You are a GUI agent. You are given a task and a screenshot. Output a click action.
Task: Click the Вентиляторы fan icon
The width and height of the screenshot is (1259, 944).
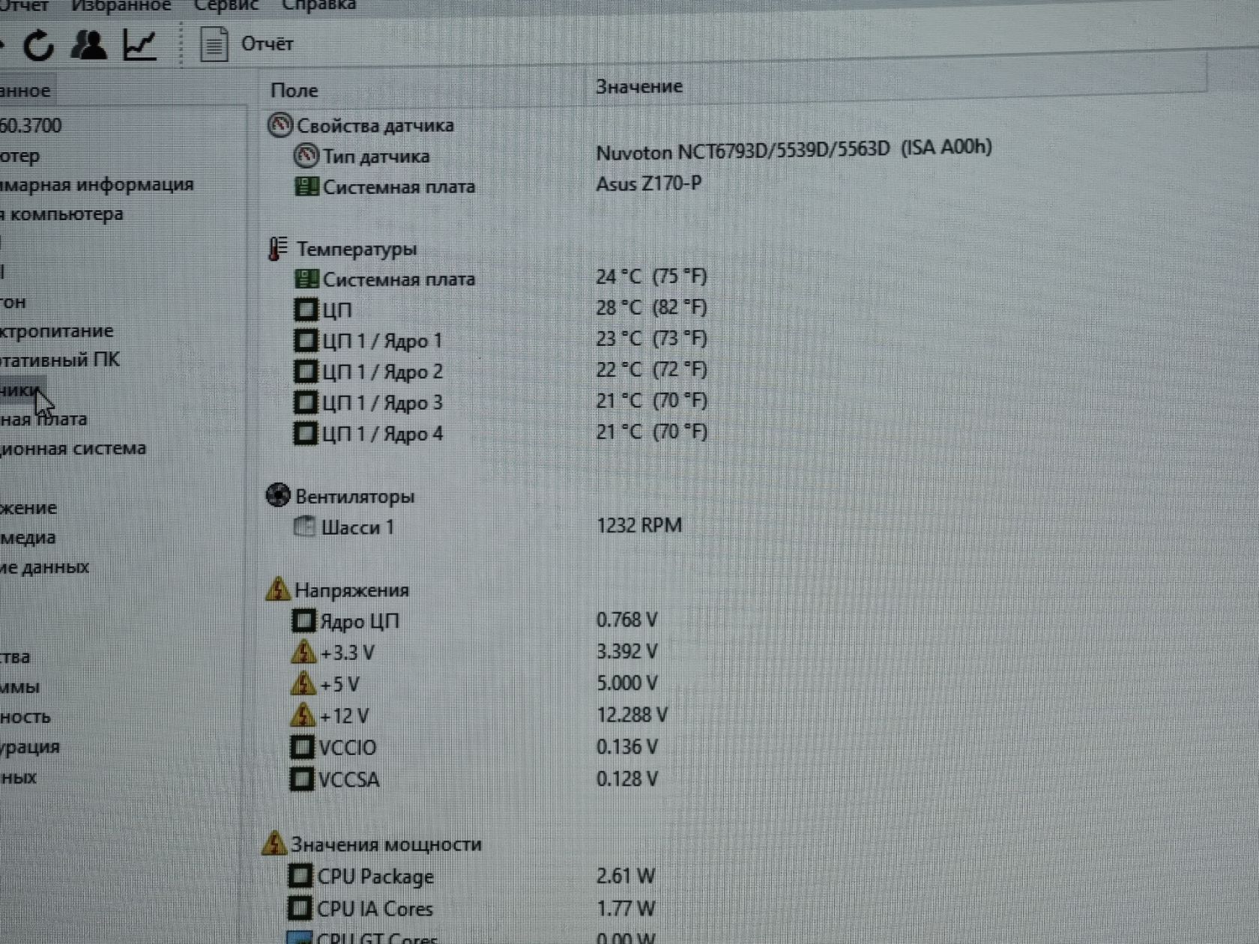tap(278, 495)
